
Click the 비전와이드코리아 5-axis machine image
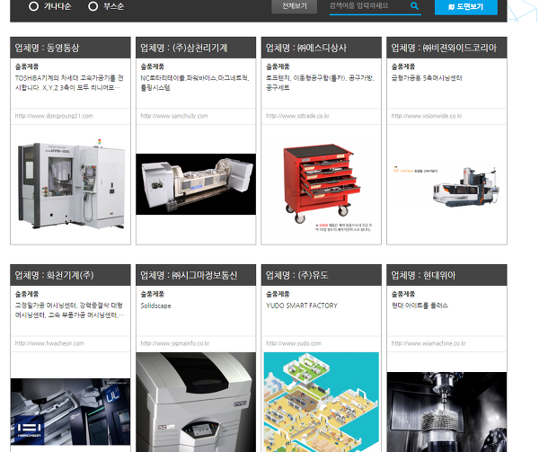[446, 187]
